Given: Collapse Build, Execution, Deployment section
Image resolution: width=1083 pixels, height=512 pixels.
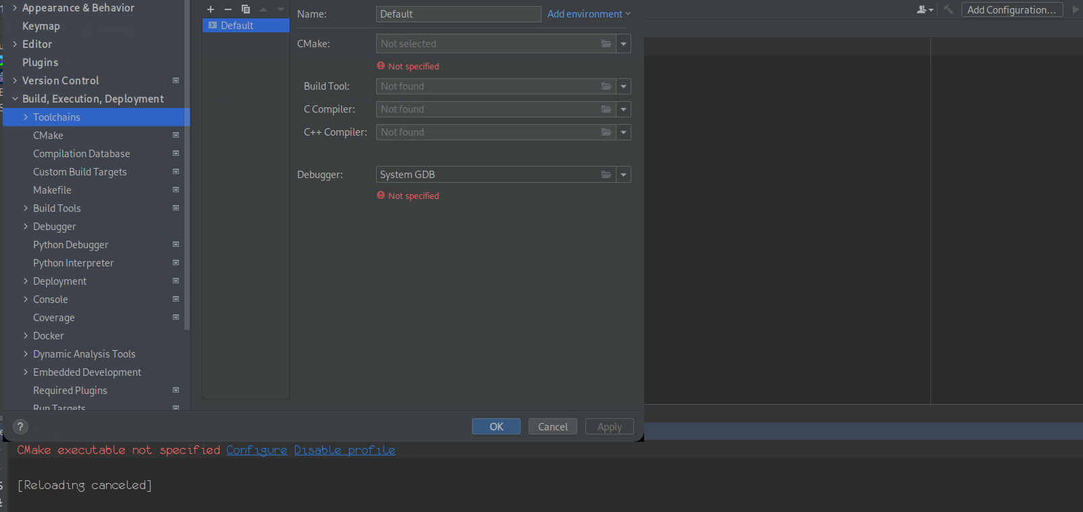Looking at the screenshot, I should 15,98.
